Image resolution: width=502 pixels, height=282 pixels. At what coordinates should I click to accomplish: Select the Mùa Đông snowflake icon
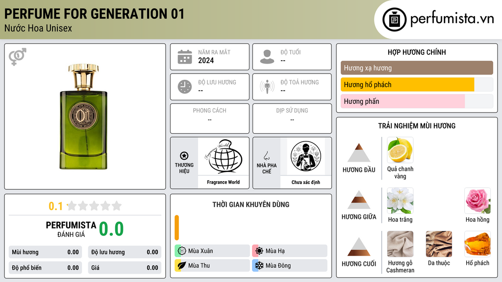(259, 265)
